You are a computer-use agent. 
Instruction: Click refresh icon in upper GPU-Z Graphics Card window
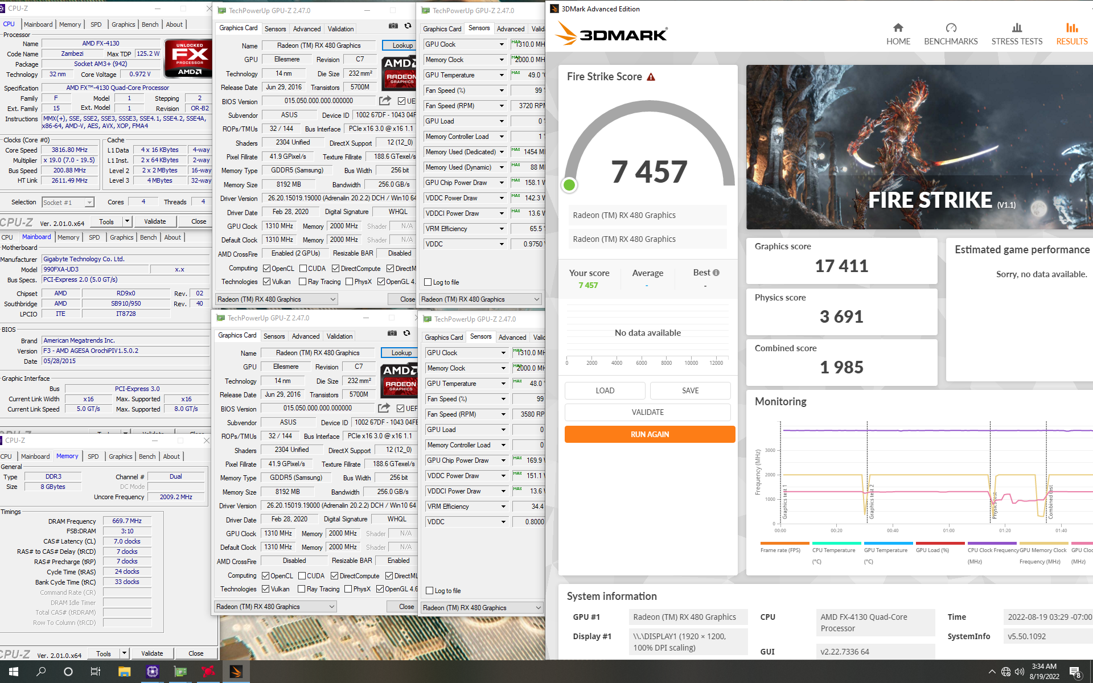coord(408,26)
